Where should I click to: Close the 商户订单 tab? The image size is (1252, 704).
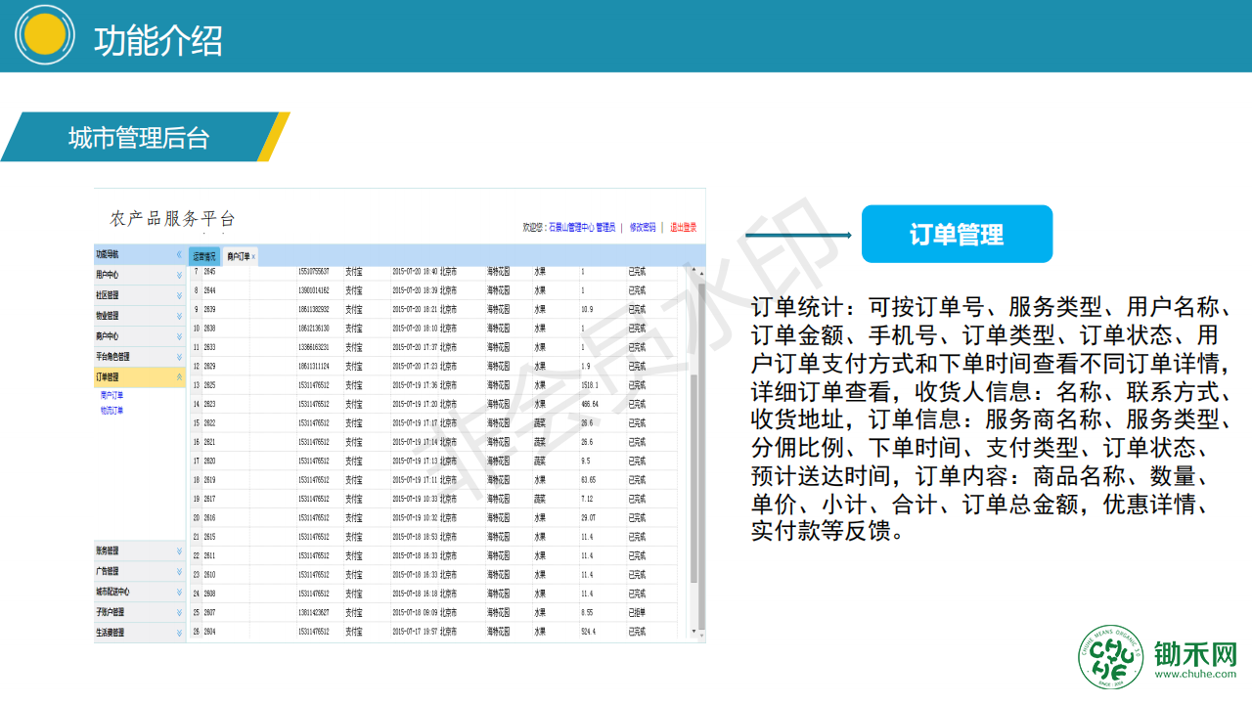254,257
